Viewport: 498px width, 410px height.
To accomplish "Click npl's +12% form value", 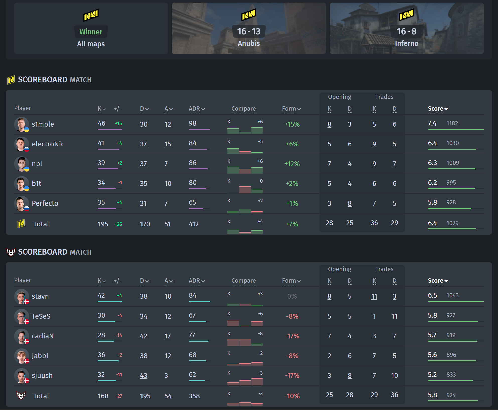I will 292,164.
